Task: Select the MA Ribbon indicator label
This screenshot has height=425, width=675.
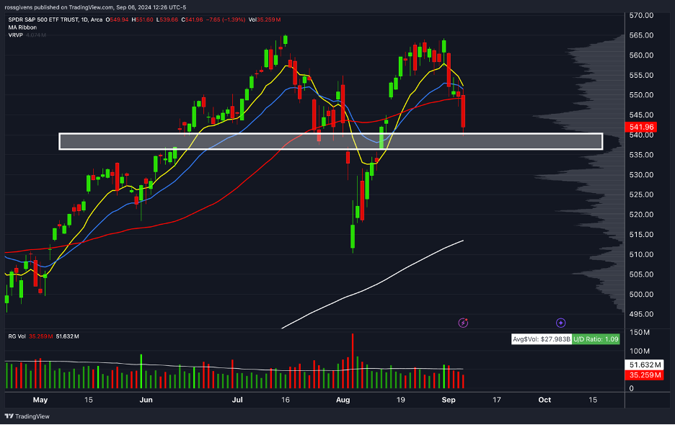Action: tap(22, 27)
